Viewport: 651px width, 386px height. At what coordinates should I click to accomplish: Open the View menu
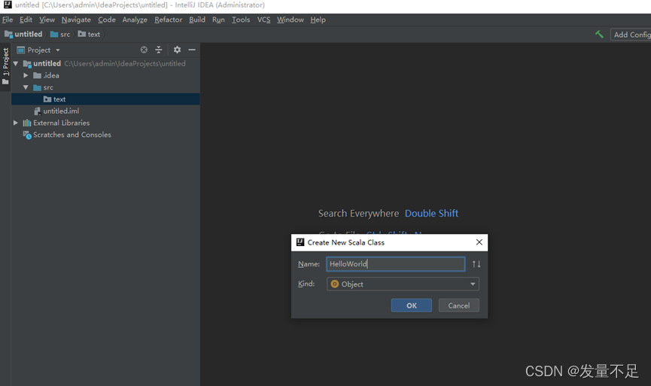pos(47,20)
